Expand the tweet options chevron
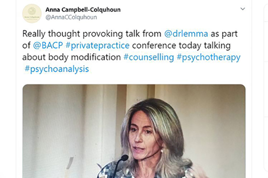 coord(243,9)
